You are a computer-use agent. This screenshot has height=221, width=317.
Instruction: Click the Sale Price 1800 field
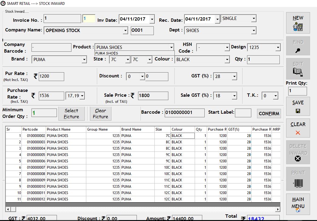[x=153, y=96]
